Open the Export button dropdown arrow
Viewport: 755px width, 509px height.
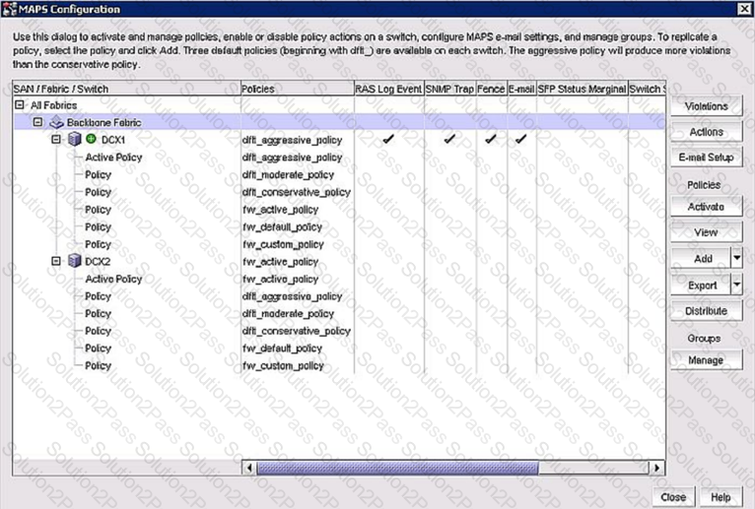pyautogui.click(x=736, y=285)
